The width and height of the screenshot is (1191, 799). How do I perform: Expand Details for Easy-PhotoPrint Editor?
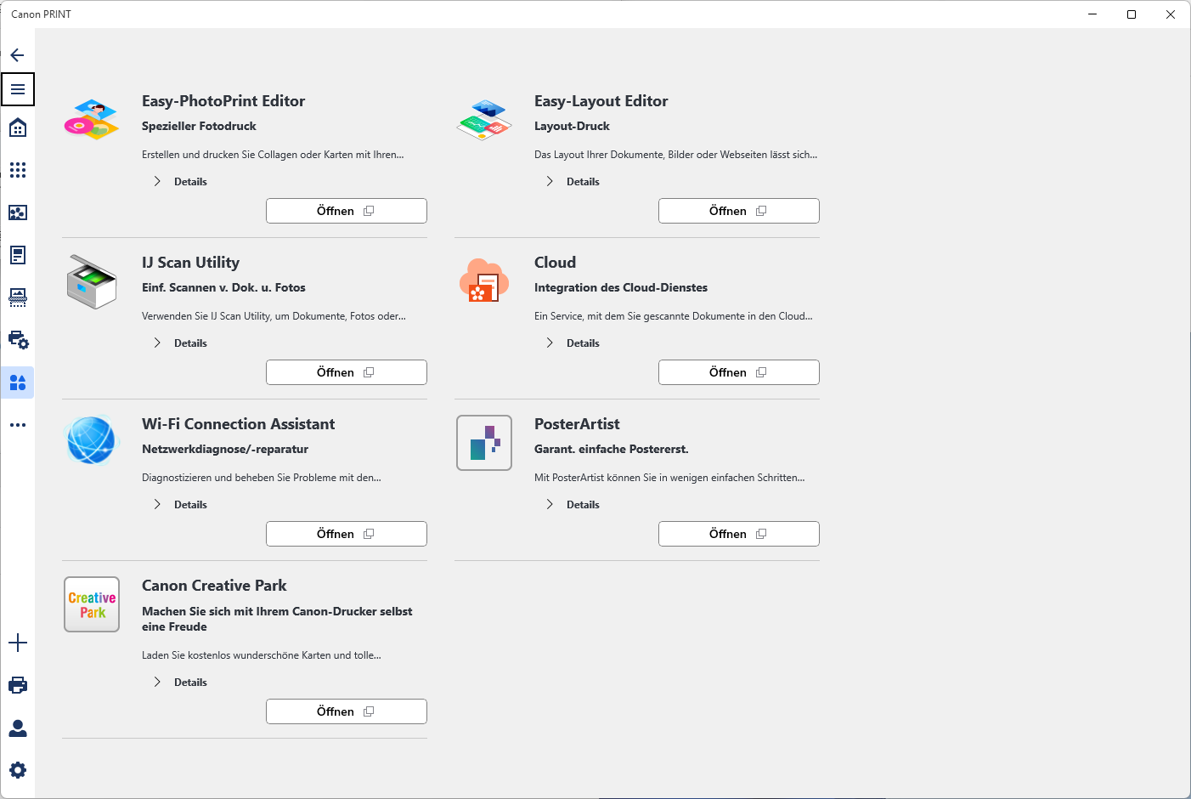click(x=181, y=182)
